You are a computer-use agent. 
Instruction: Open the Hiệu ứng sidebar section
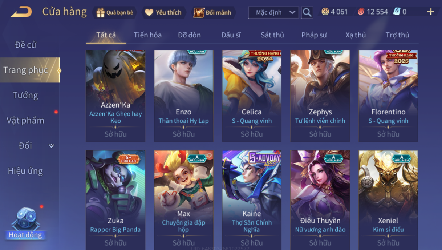click(25, 171)
